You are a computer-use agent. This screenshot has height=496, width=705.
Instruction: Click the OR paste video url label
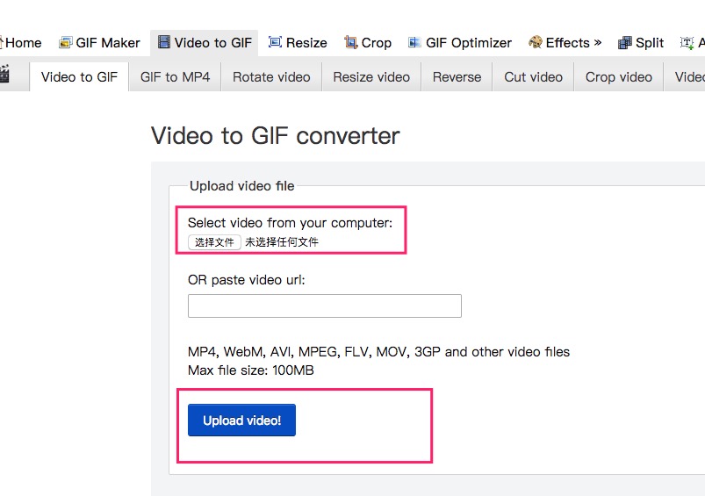click(x=247, y=280)
